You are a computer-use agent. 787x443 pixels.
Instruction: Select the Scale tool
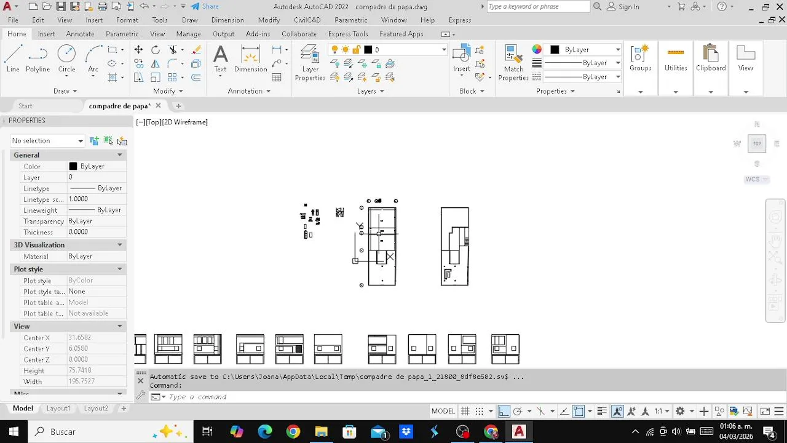click(156, 78)
